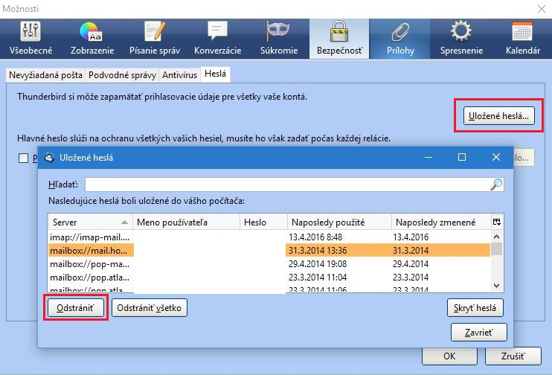Open the Spresnenie advanced pane
Image resolution: width=552 pixels, height=375 pixels.
click(461, 39)
